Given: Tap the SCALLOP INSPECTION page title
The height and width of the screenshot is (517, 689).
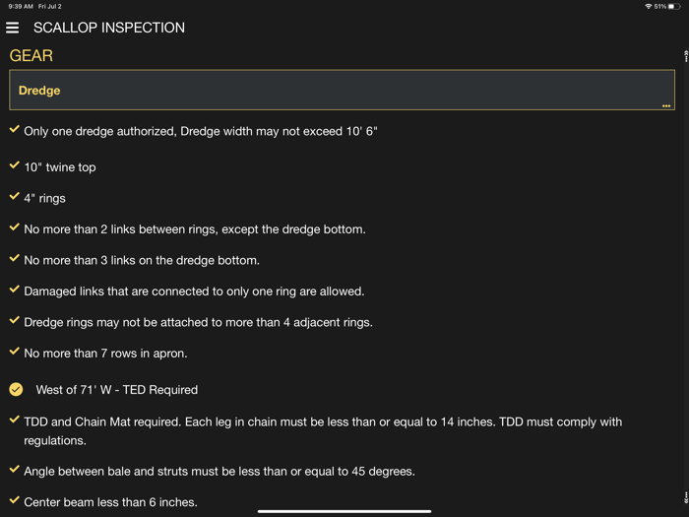Looking at the screenshot, I should (109, 28).
